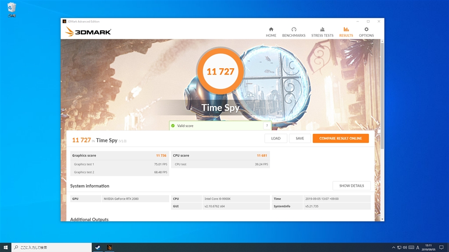Open Steam from the taskbar
Screen dimensions: 449x252
point(98,248)
